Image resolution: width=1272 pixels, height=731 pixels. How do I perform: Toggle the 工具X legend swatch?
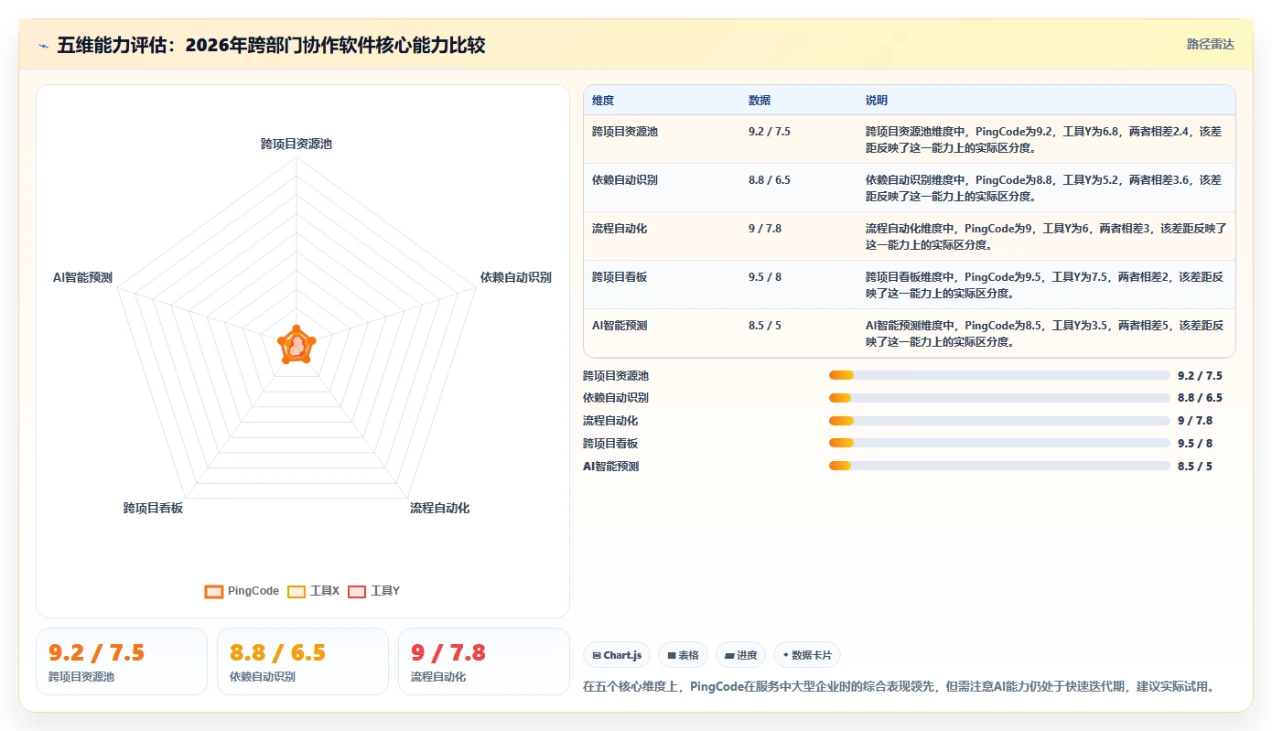tap(296, 591)
